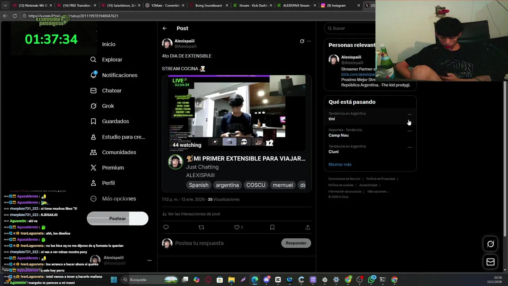Image resolution: width=508 pixels, height=286 pixels.
Task: Click the repost icon under the post
Action: (x=201, y=227)
